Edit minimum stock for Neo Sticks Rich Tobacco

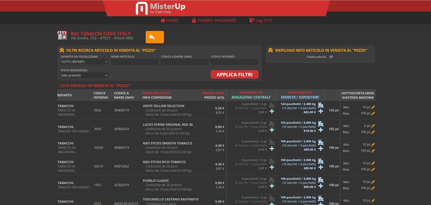click(373, 163)
